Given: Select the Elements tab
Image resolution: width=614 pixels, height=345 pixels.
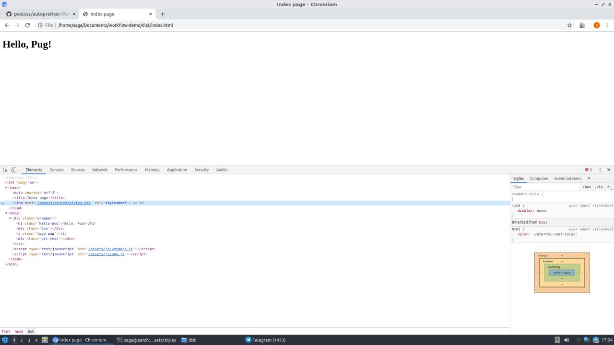Looking at the screenshot, I should pyautogui.click(x=34, y=170).
